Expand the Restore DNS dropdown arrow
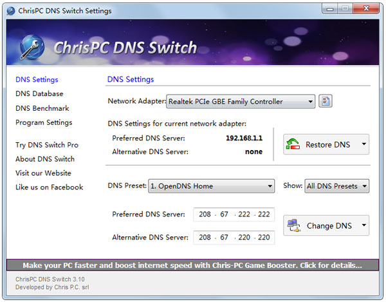 (364, 144)
